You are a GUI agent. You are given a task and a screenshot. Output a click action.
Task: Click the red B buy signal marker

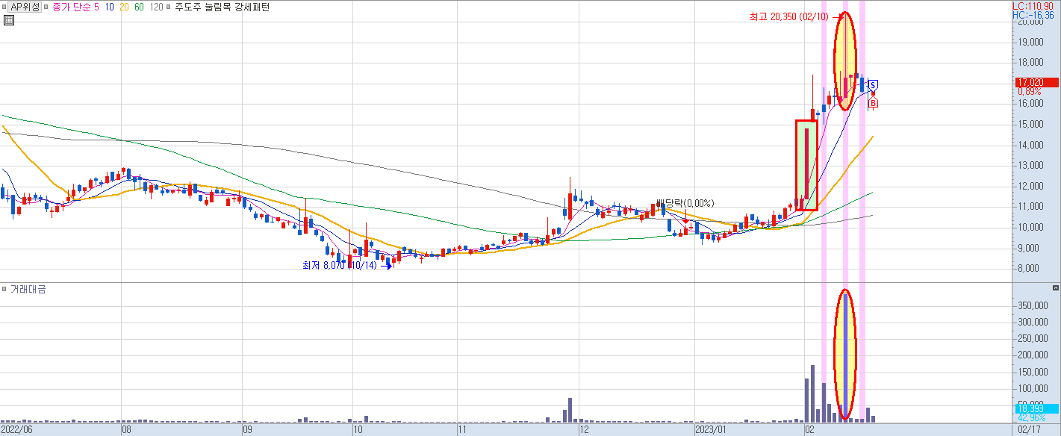click(873, 102)
